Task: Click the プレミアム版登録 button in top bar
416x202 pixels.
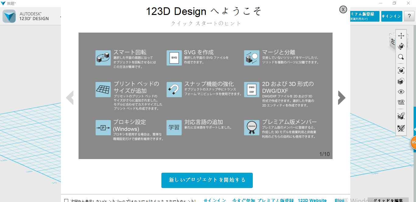Action: [365, 16]
